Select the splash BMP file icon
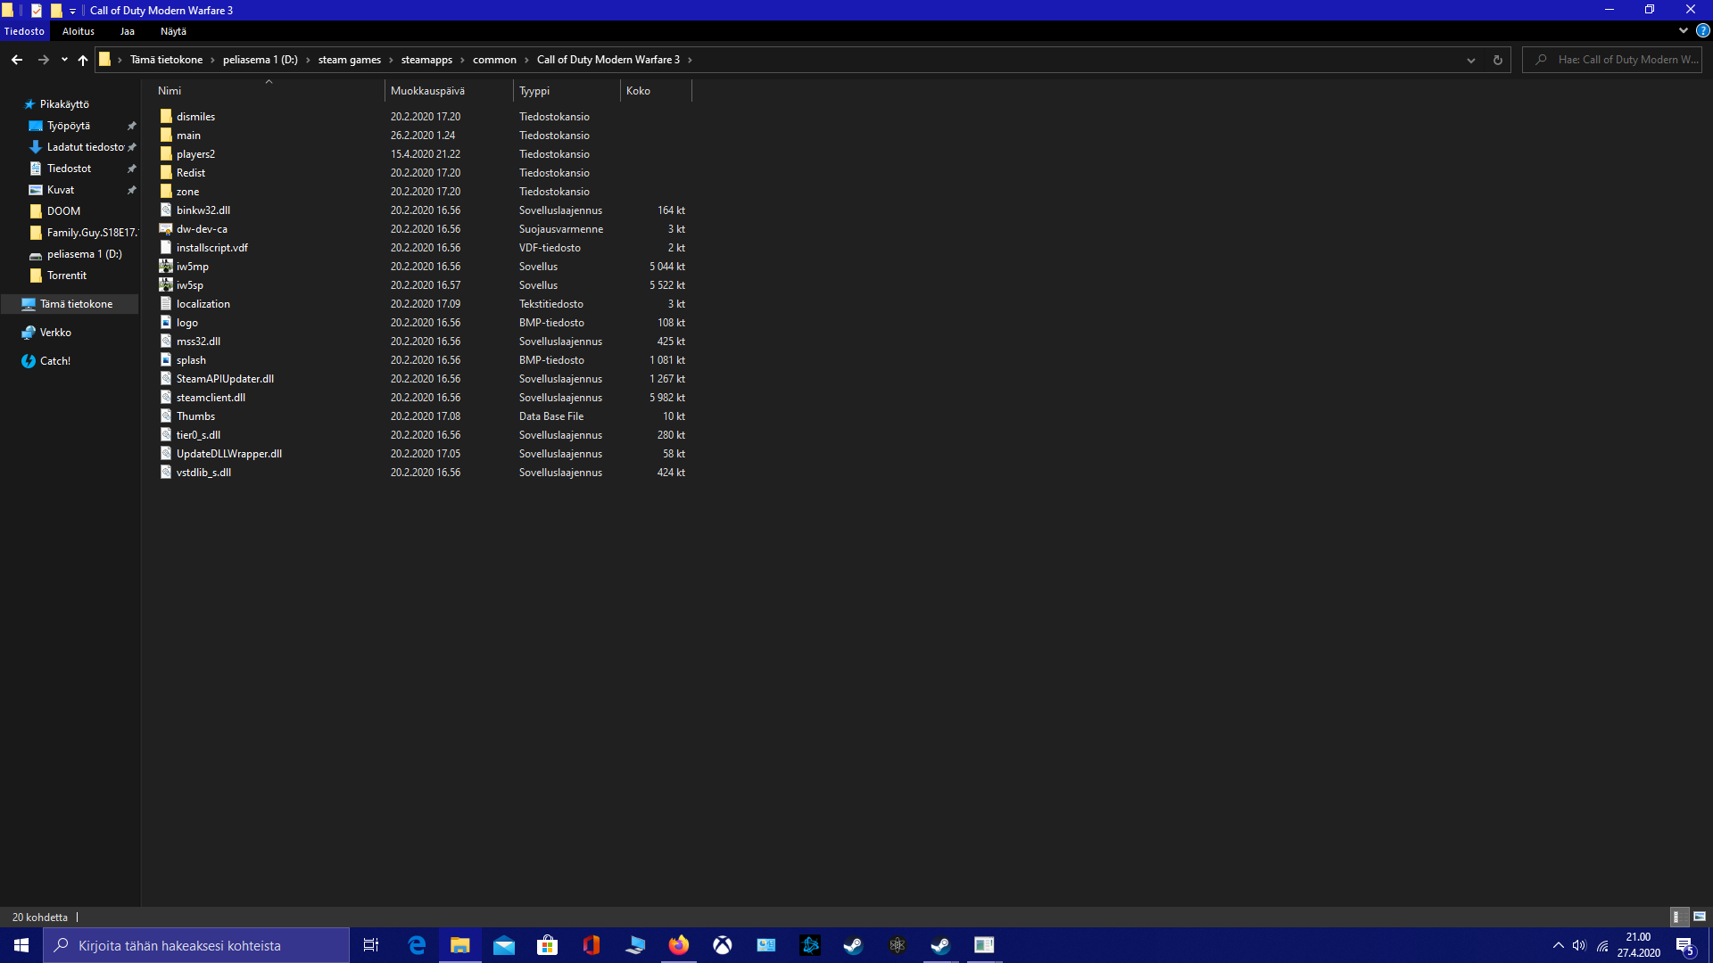This screenshot has width=1713, height=963. (x=166, y=360)
